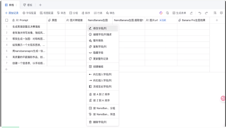The height and width of the screenshot is (128, 226).
Task: Click the pink translate floating icon
Action: (223, 98)
